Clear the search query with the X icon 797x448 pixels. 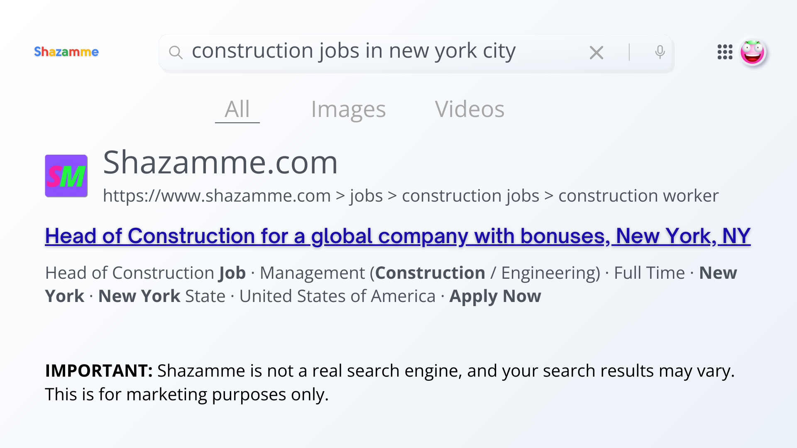coord(597,52)
